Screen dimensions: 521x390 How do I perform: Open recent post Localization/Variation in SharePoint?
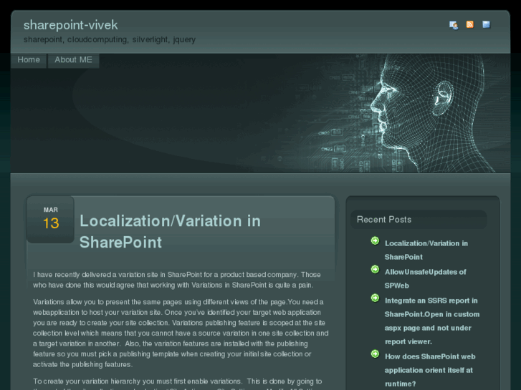pos(426,250)
